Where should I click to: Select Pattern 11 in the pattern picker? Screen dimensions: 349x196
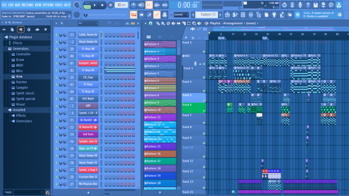click(160, 117)
